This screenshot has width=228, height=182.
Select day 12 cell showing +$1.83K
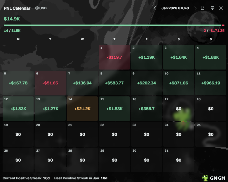[18, 109]
